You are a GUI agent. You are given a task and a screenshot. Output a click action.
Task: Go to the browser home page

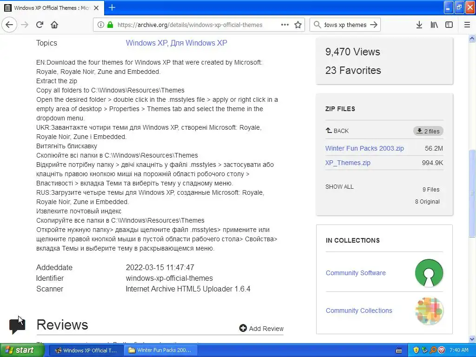(x=54, y=25)
